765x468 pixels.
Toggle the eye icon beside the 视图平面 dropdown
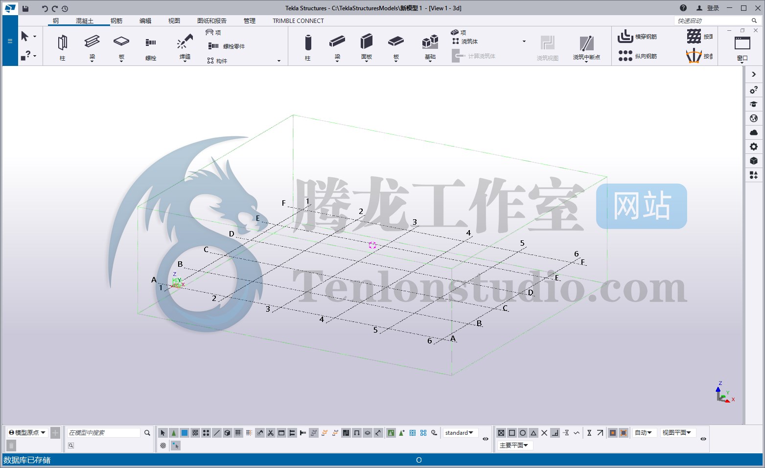[x=703, y=439]
